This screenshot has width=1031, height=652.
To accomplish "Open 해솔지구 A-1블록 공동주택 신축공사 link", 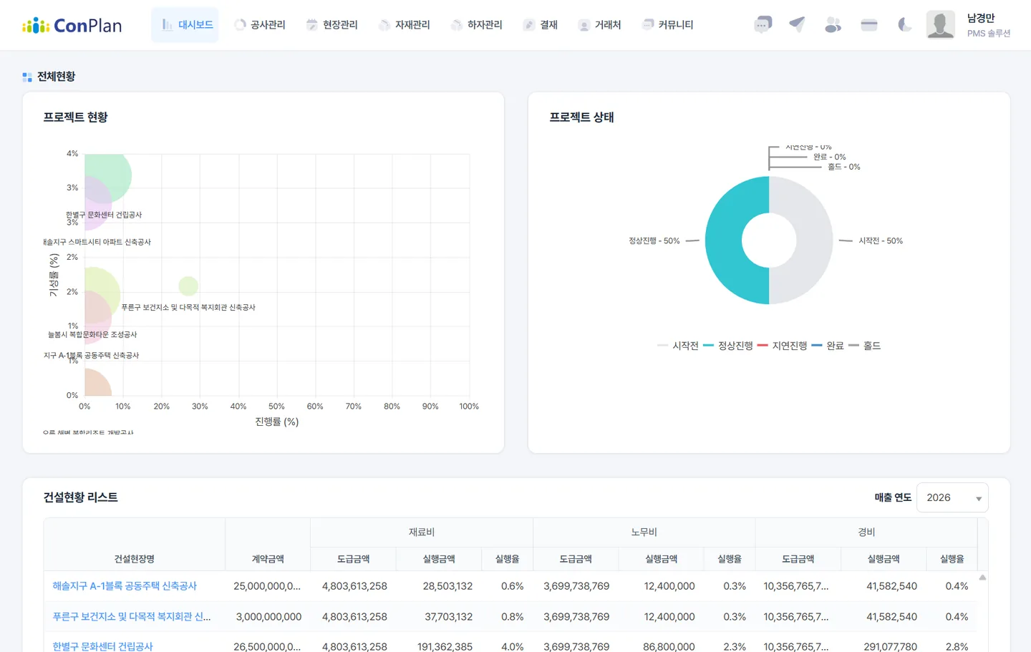I will pos(125,586).
